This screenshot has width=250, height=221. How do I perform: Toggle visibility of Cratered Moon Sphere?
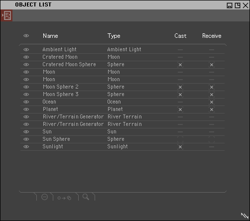26,64
